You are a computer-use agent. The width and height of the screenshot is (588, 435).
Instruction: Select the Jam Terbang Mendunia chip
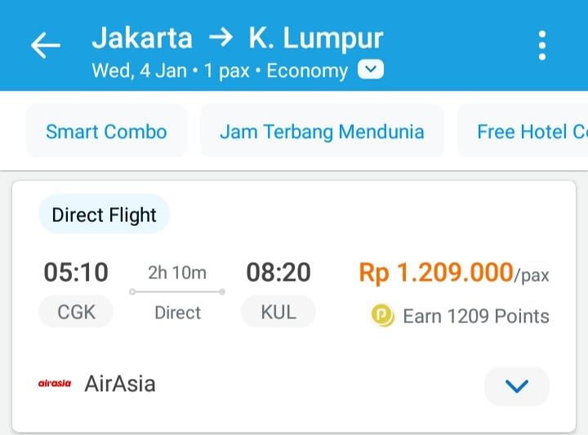[x=322, y=131]
